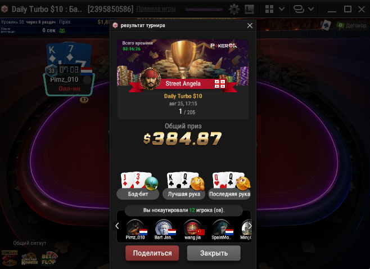Open the Roulette mini-game icon
Screen dimensions: 370x269
[x=29, y=259]
